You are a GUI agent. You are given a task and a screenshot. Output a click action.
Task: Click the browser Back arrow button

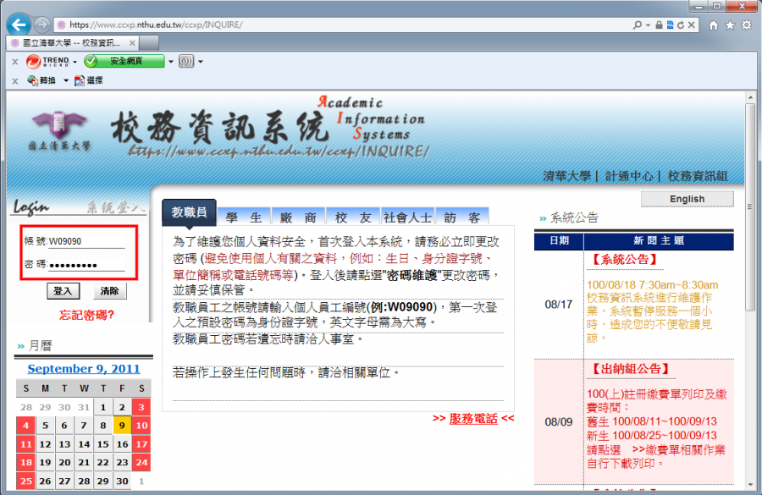pyautogui.click(x=19, y=25)
